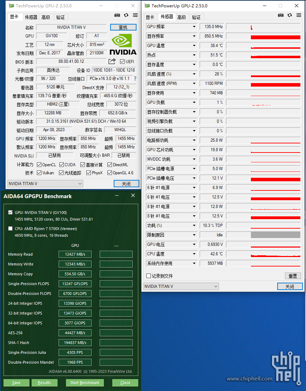The image size is (306, 391).
Task: Open 热点 sensor dropdown arrow
Action: [x=194, y=55]
